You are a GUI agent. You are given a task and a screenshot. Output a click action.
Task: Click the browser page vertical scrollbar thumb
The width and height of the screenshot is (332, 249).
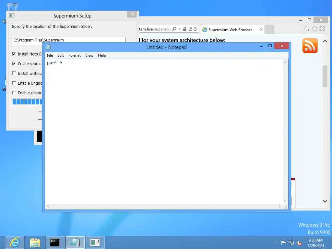325,76
